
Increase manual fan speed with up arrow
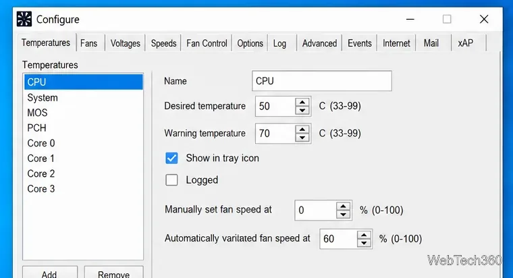(x=343, y=206)
